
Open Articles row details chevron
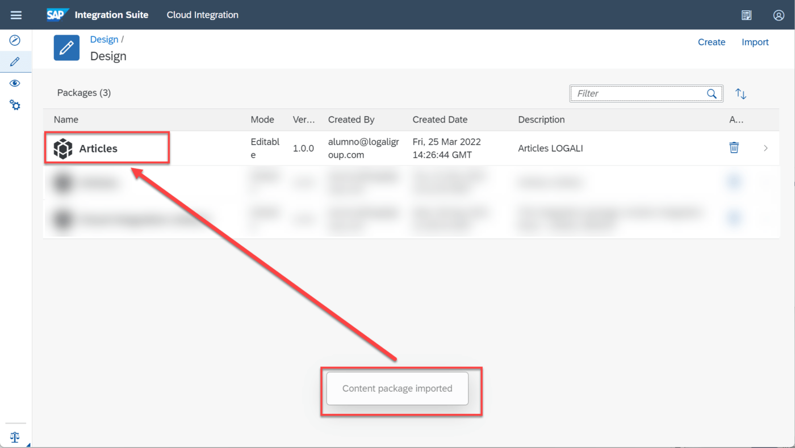tap(765, 148)
